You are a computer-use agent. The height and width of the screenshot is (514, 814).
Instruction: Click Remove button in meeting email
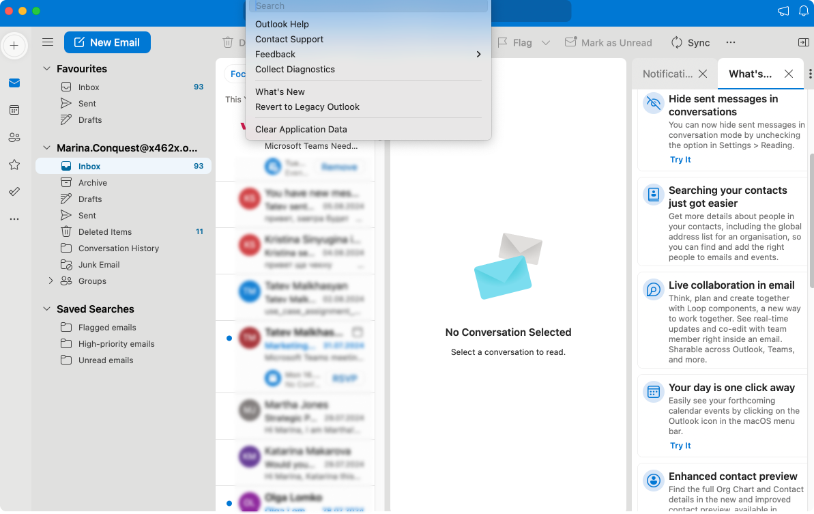339,167
